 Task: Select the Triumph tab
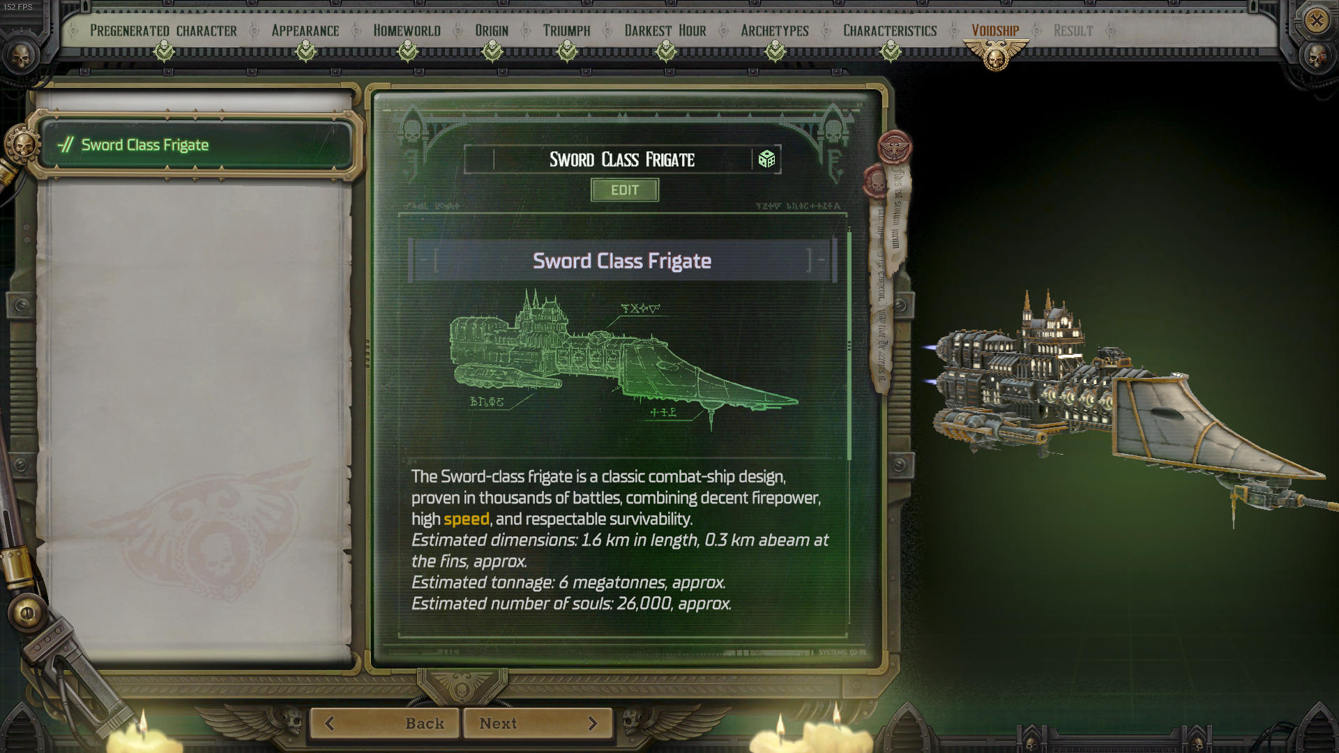(566, 31)
